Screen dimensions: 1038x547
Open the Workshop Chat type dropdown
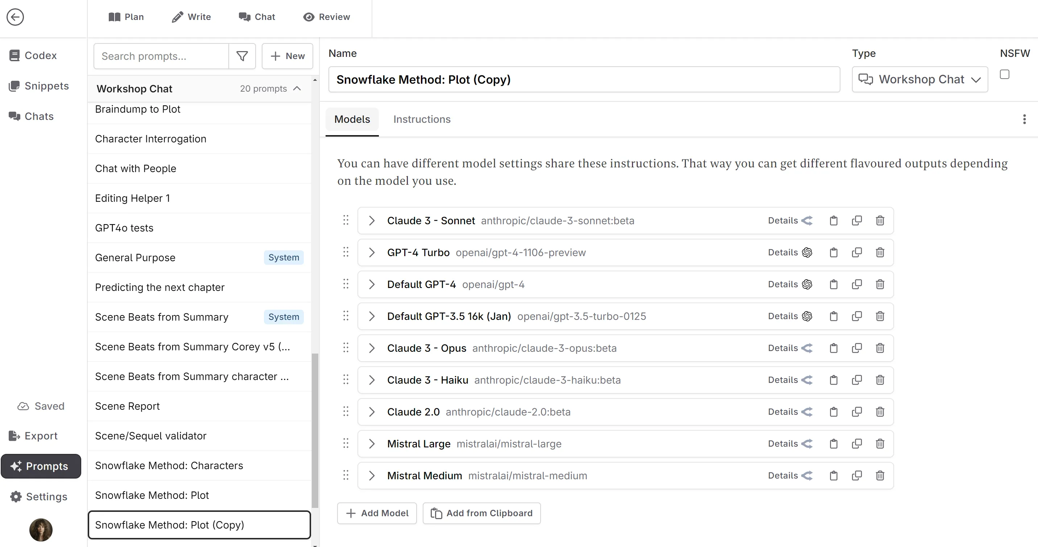tap(919, 79)
